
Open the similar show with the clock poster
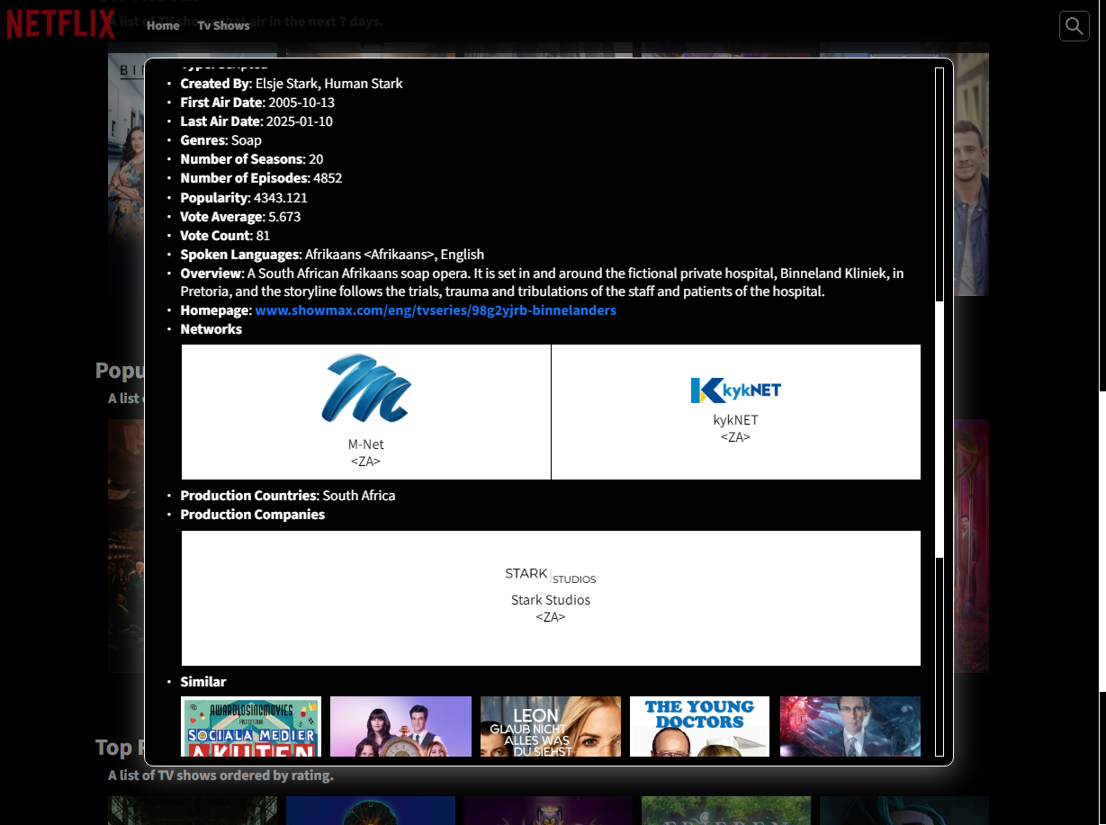point(400,726)
